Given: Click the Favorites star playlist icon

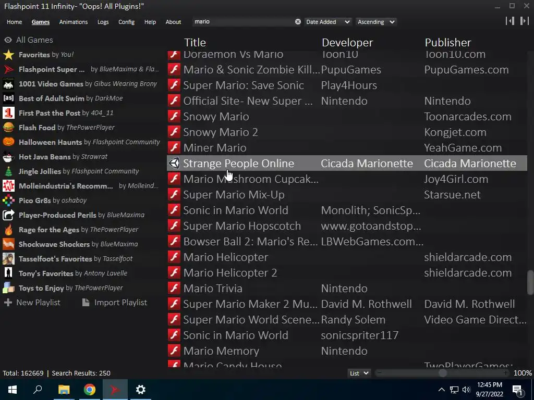Looking at the screenshot, I should (x=8, y=54).
